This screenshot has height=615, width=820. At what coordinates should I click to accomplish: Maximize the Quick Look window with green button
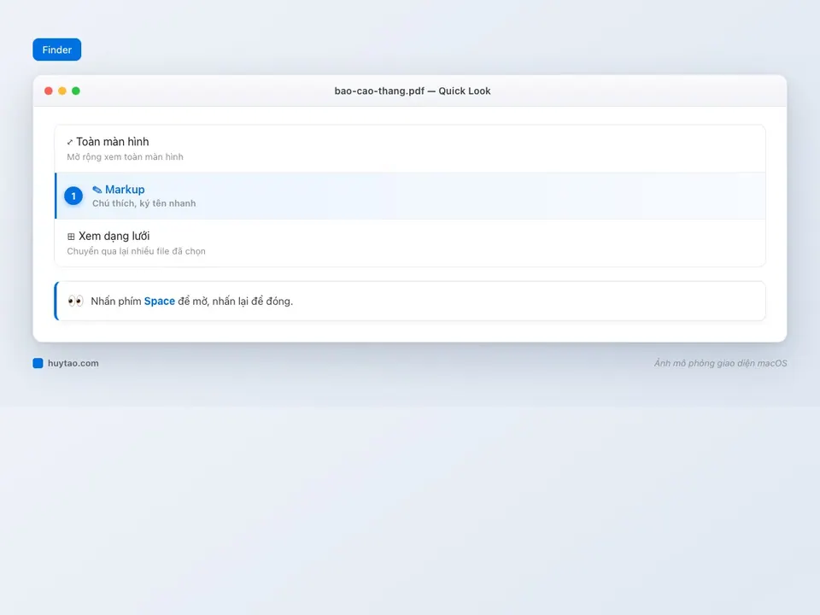coord(76,91)
